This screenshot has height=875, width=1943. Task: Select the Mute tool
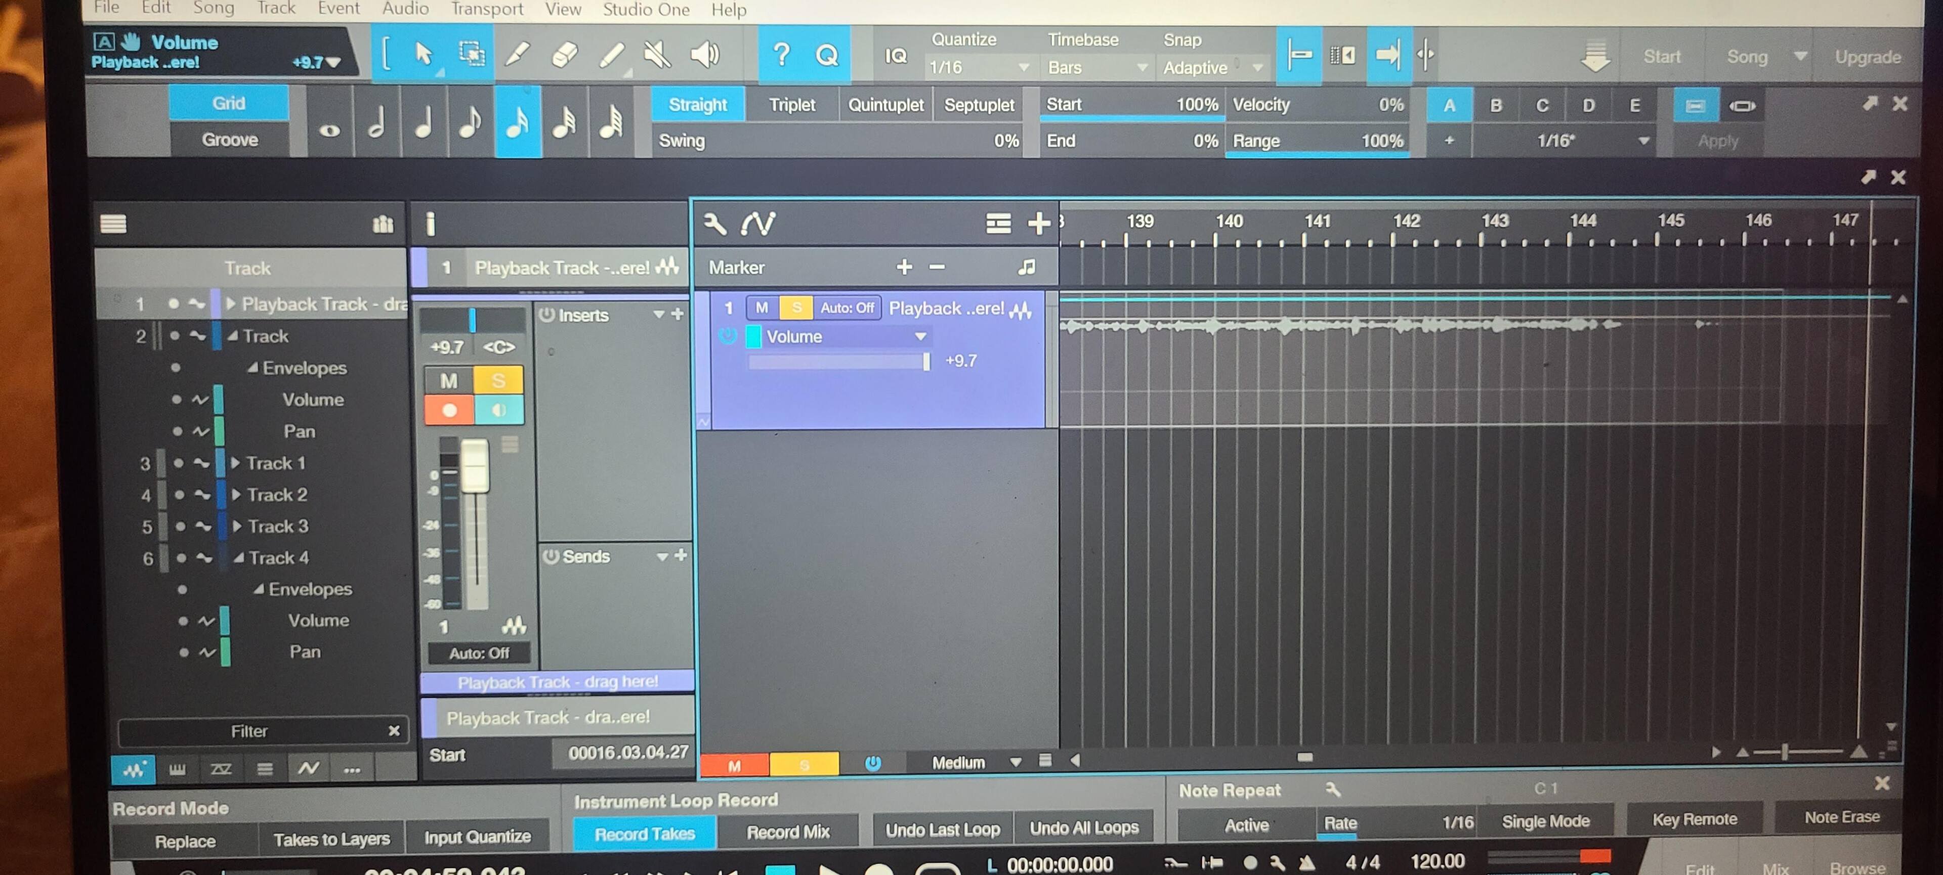click(657, 54)
